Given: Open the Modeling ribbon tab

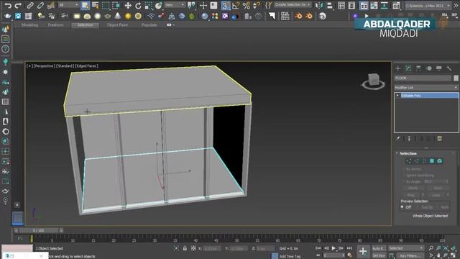Looking at the screenshot, I should click(29, 25).
